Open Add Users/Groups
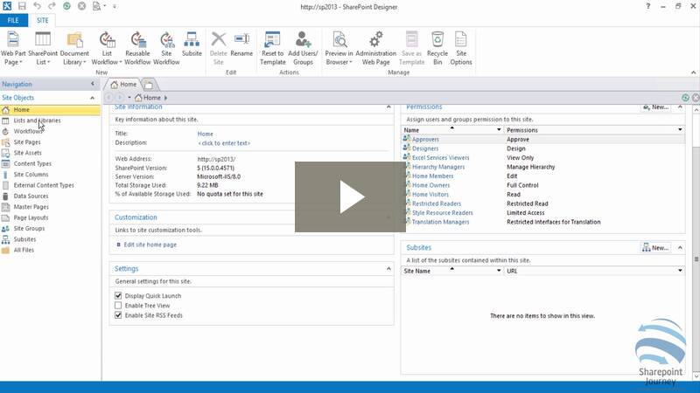 point(303,48)
